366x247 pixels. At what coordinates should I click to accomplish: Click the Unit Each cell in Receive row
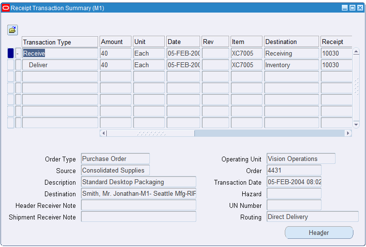(149, 54)
